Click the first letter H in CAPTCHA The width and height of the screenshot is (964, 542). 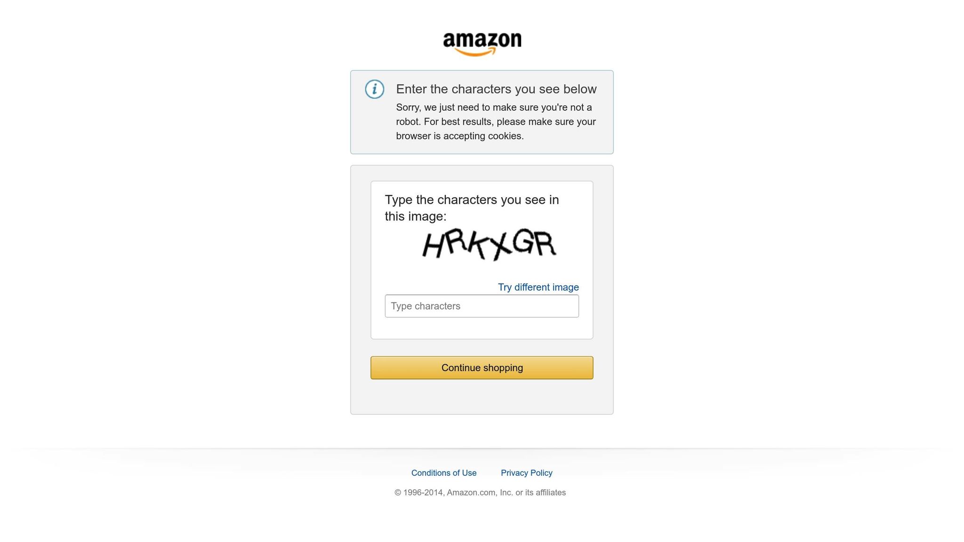pyautogui.click(x=434, y=245)
